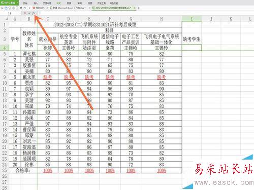Click student name 孙露阳 in row 15

pyautogui.click(x=29, y=112)
